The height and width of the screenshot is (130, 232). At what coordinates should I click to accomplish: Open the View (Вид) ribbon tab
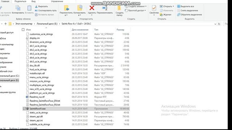click(33, 1)
